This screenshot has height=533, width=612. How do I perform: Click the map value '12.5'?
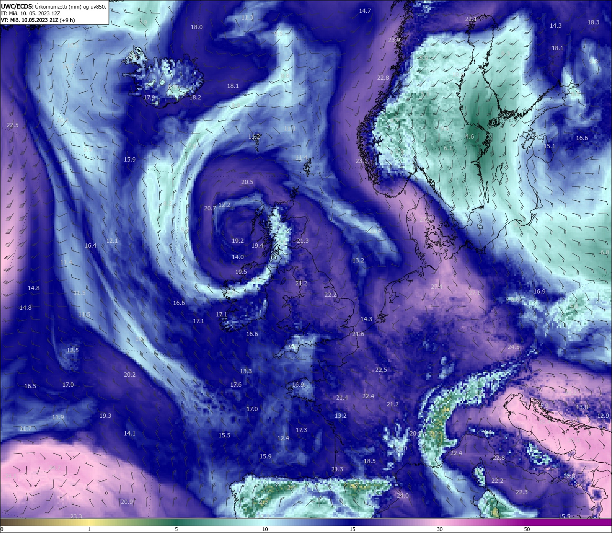pos(73,350)
